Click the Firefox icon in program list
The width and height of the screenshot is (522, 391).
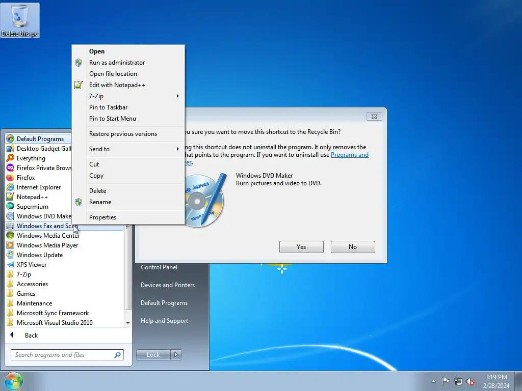coord(10,177)
